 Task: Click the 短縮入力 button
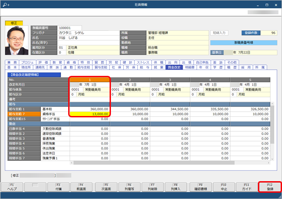[219, 33]
